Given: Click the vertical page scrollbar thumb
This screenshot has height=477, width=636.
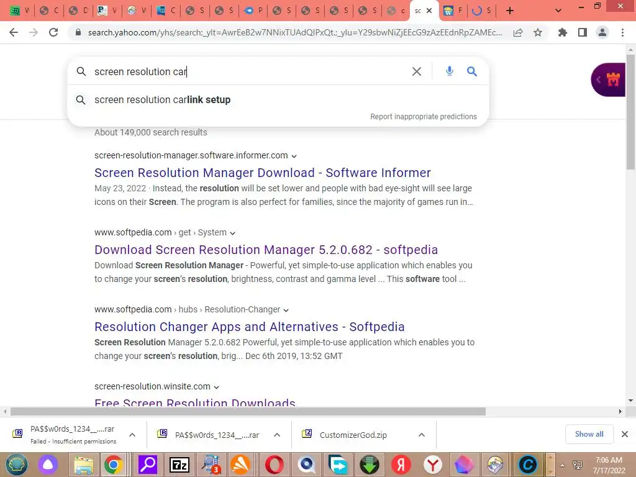Looking at the screenshot, I should (630, 112).
